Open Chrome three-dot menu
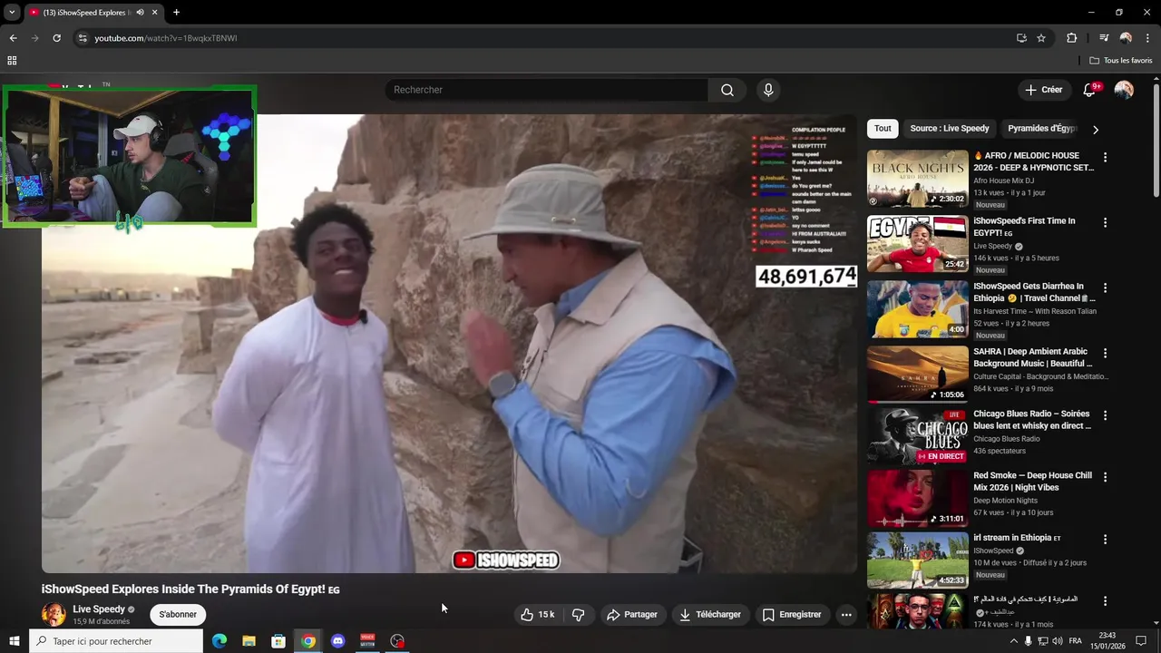 coord(1147,38)
